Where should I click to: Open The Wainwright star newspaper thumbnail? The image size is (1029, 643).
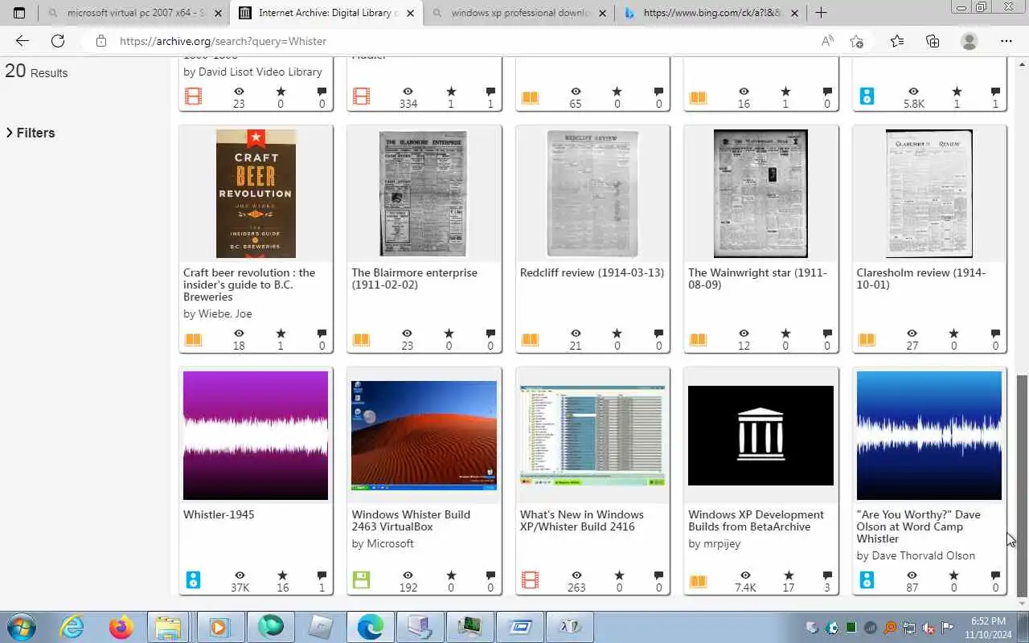coord(760,194)
